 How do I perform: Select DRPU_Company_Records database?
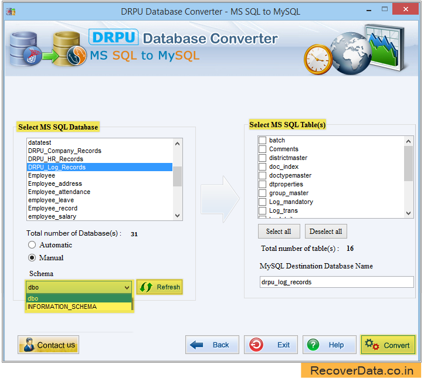tap(100, 151)
